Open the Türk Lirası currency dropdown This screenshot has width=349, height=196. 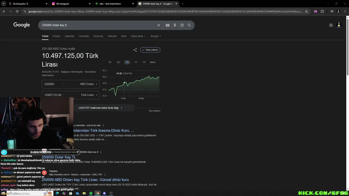89,95
